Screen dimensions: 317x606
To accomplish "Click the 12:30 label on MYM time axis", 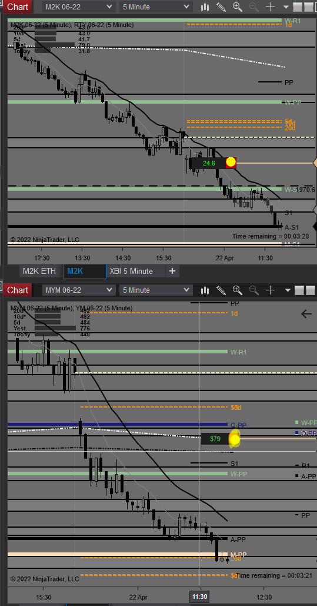I will point(264,597).
